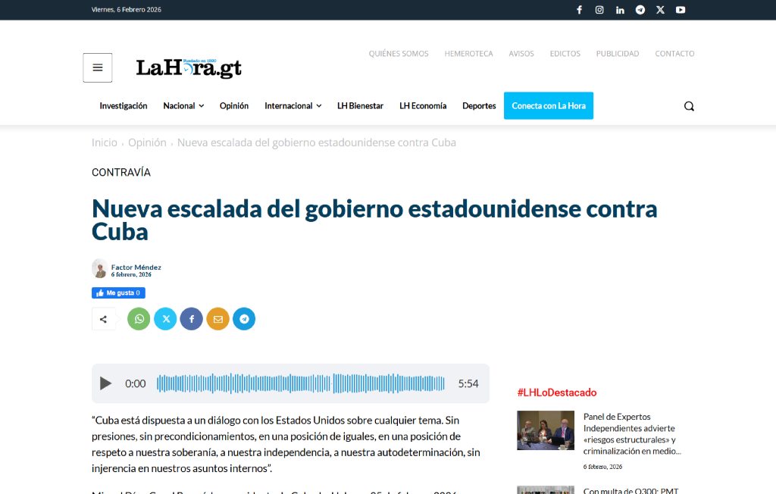Image resolution: width=776 pixels, height=494 pixels.
Task: Open the generic share options icon
Action: pos(104,318)
